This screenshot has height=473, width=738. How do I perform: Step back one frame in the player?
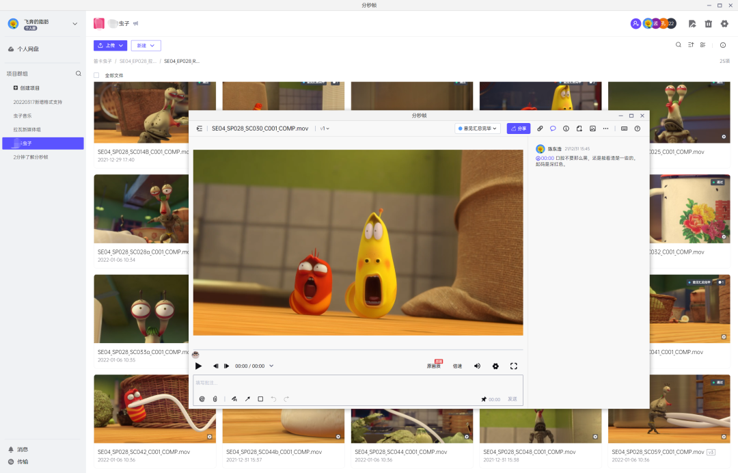[x=215, y=366]
